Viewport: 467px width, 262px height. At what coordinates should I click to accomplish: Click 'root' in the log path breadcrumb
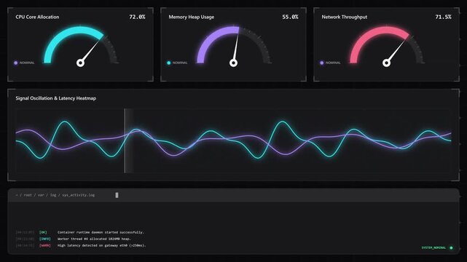(x=28, y=195)
